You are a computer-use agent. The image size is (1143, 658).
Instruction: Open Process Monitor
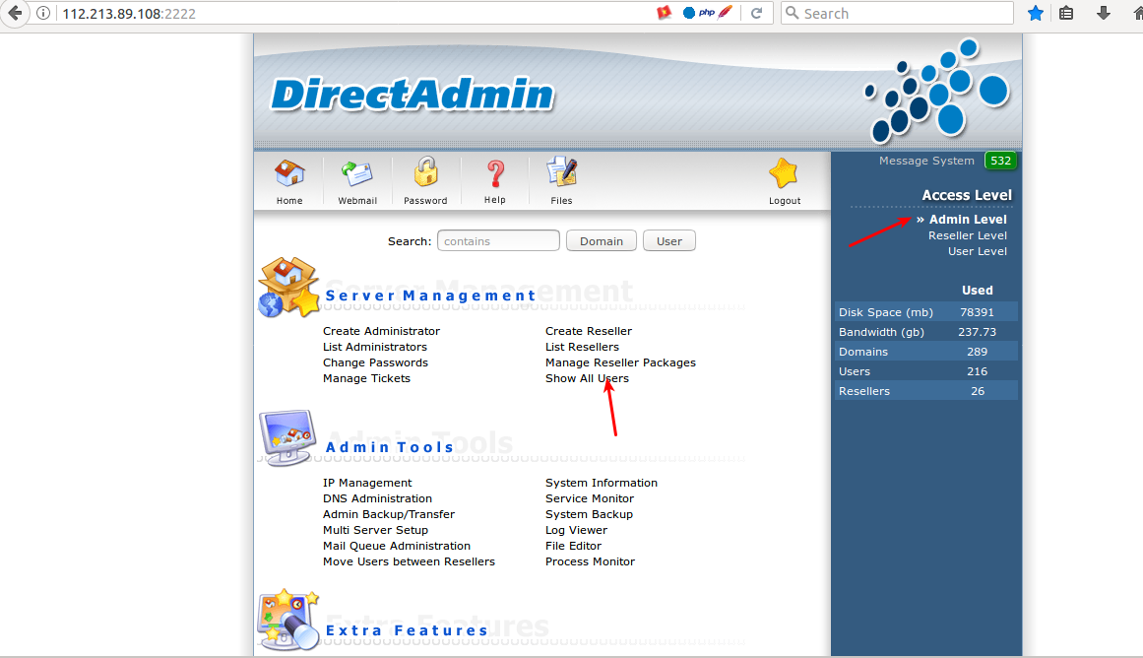(x=590, y=561)
